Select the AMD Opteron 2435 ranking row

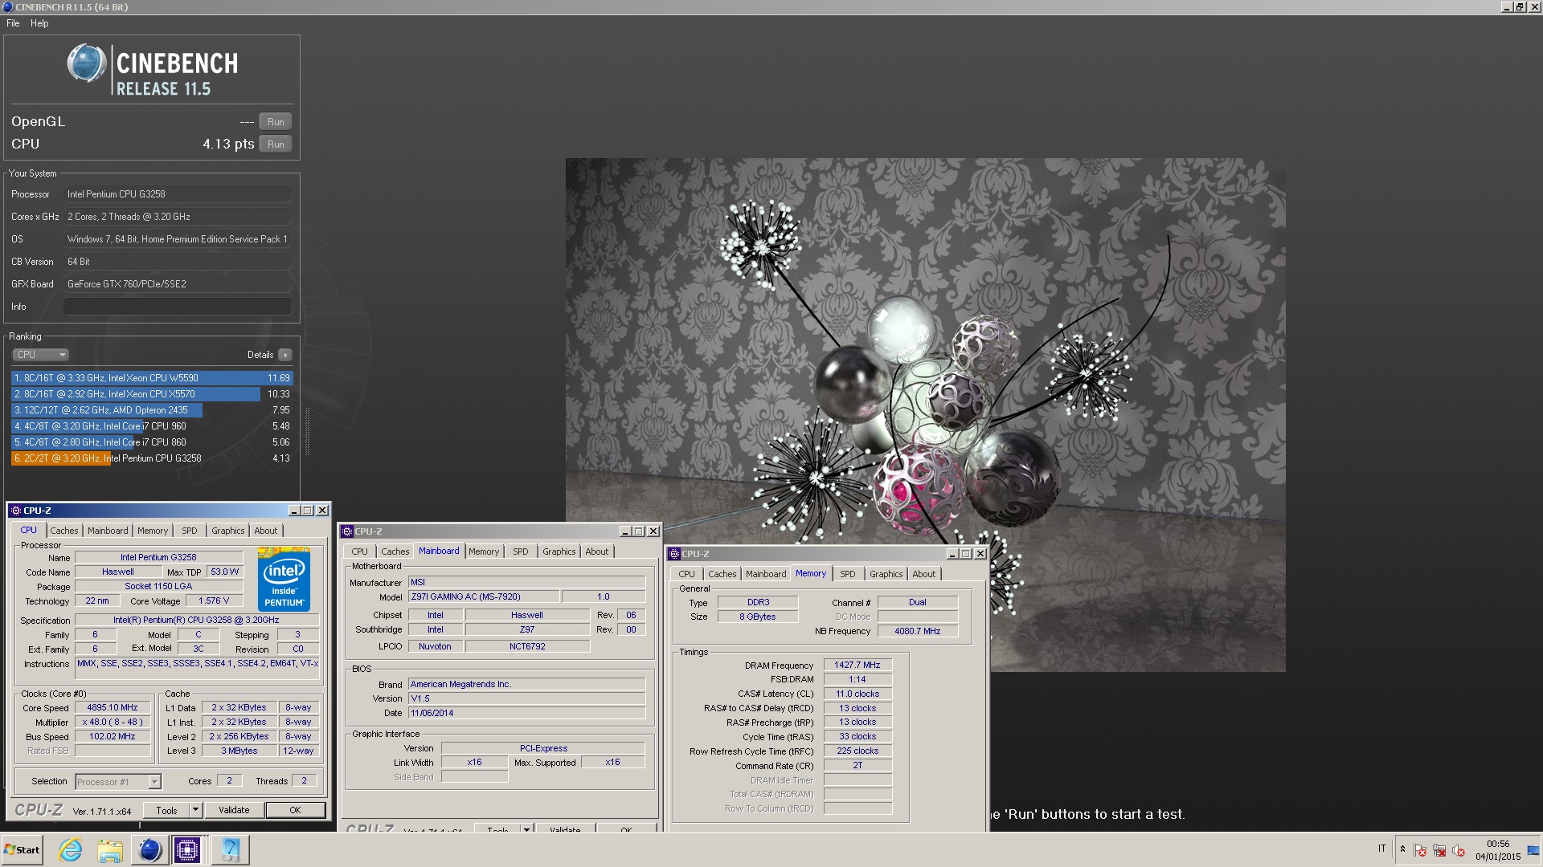point(152,410)
